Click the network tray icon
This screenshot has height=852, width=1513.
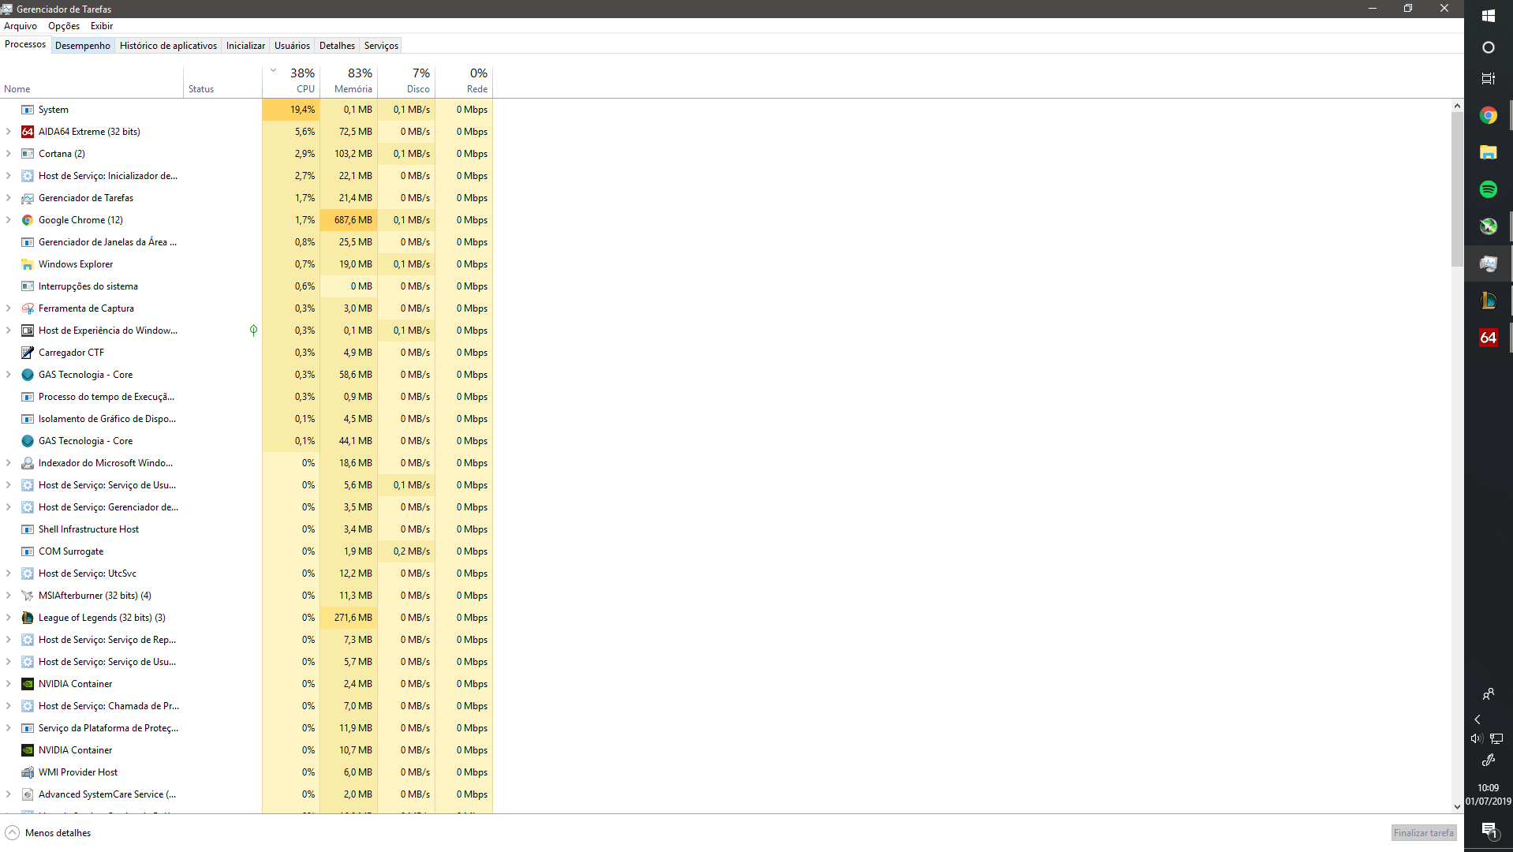[x=1496, y=739]
